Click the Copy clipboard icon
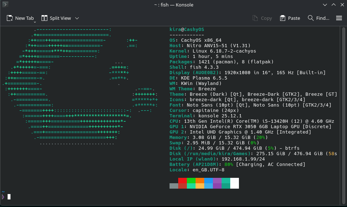 255,18
